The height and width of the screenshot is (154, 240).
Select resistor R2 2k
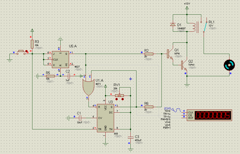pyautogui.click(x=149, y=54)
